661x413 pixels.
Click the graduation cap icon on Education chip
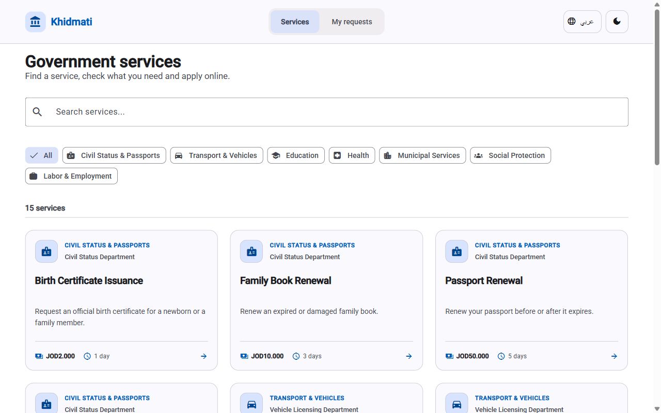(276, 155)
